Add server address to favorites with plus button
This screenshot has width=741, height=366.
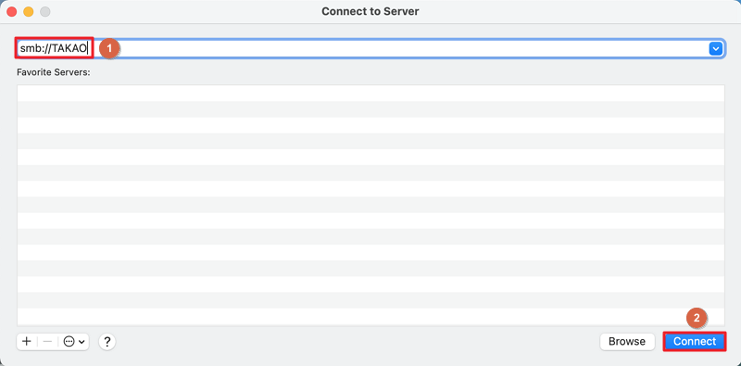pyautogui.click(x=27, y=341)
